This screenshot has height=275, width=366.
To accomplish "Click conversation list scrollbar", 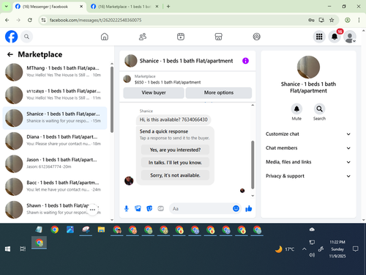I will (x=112, y=100).
